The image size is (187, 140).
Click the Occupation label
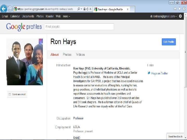pos(64,118)
